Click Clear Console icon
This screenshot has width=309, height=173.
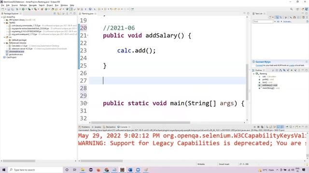(x=267, y=127)
